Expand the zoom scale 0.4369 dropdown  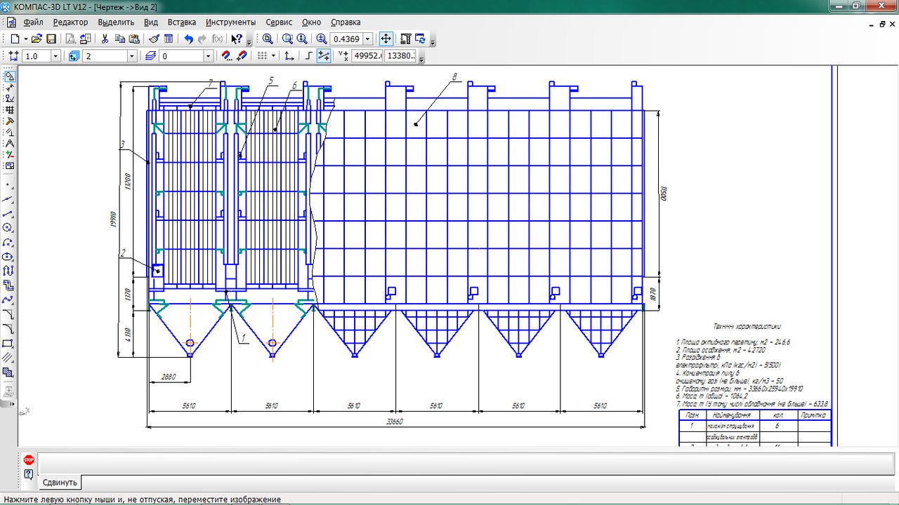click(368, 39)
